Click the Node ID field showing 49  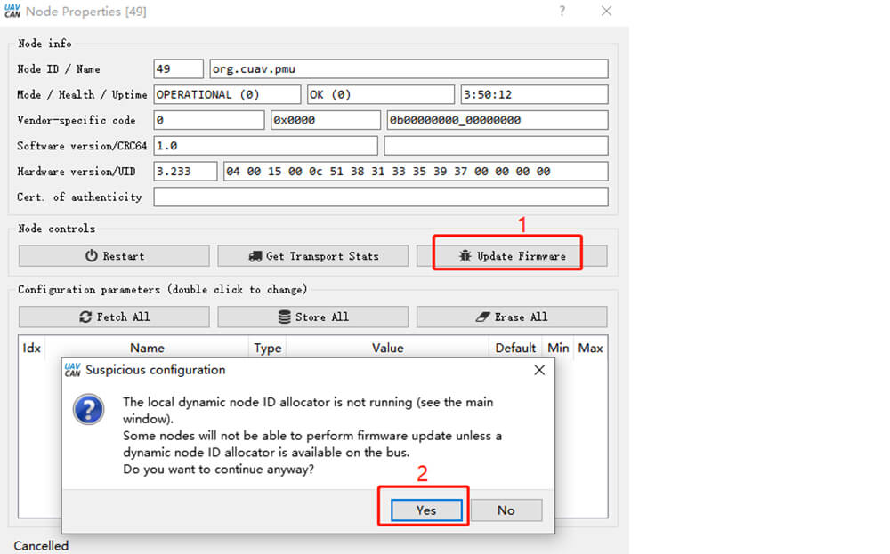(x=178, y=69)
